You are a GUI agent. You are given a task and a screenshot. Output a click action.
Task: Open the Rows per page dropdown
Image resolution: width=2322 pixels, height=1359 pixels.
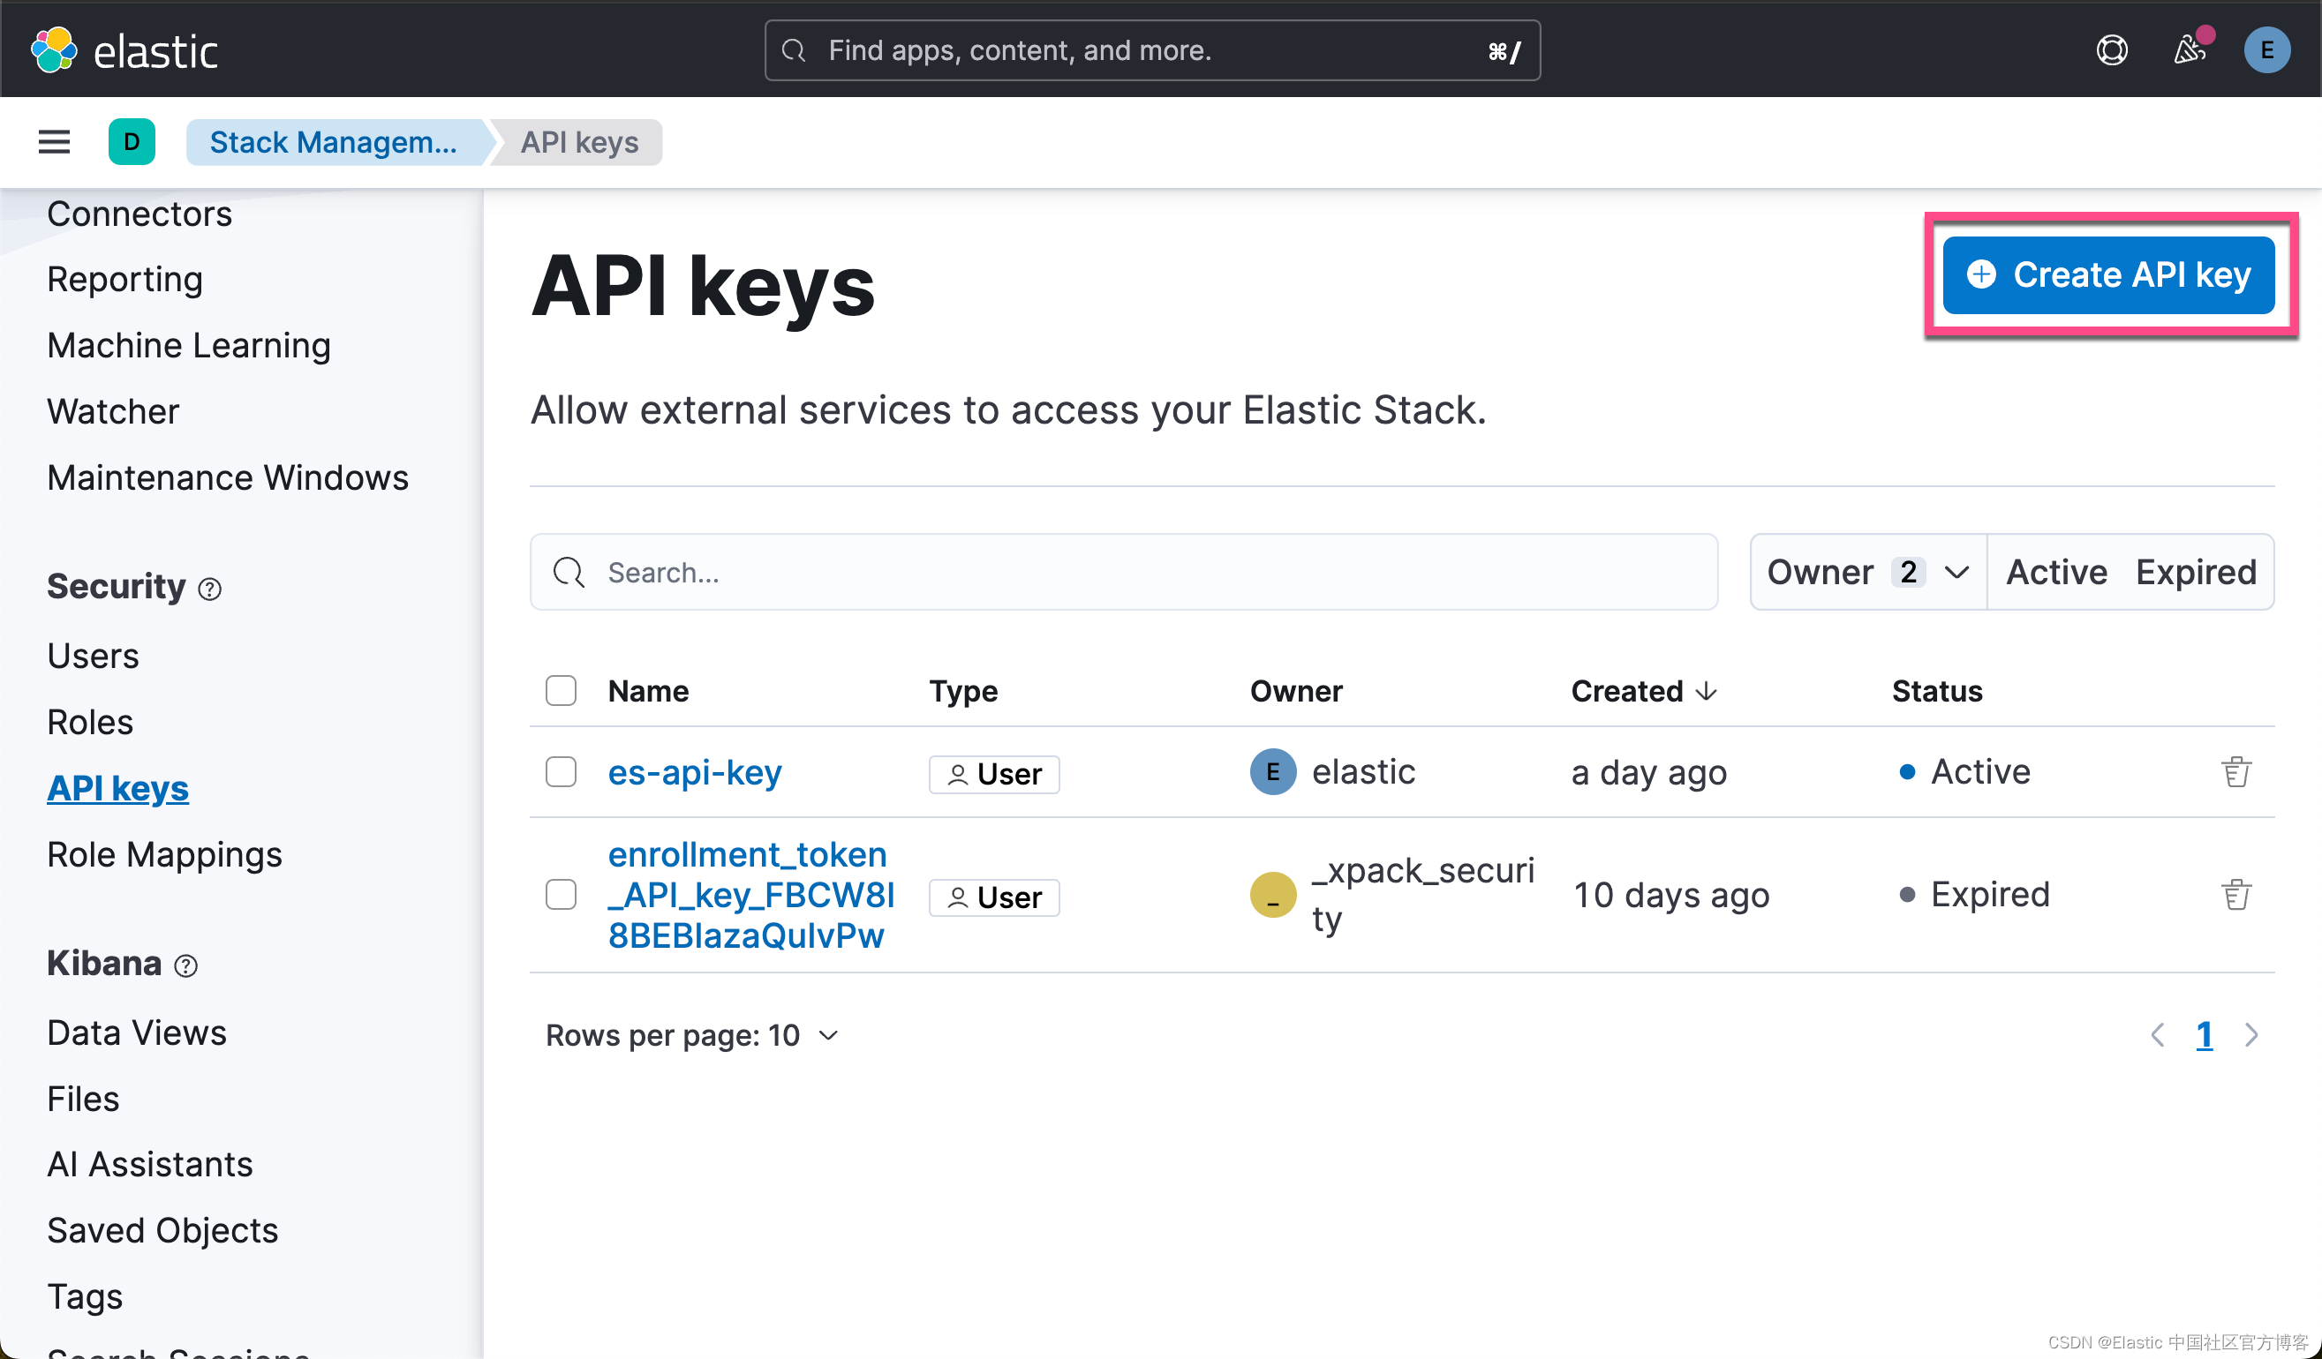691,1035
